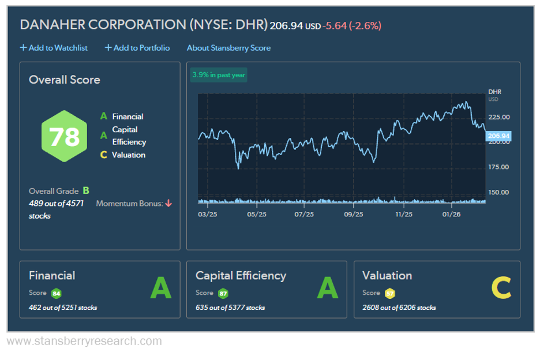The width and height of the screenshot is (540, 352).
Task: Select the Financial grade row in Overall Score
Action: (x=122, y=117)
